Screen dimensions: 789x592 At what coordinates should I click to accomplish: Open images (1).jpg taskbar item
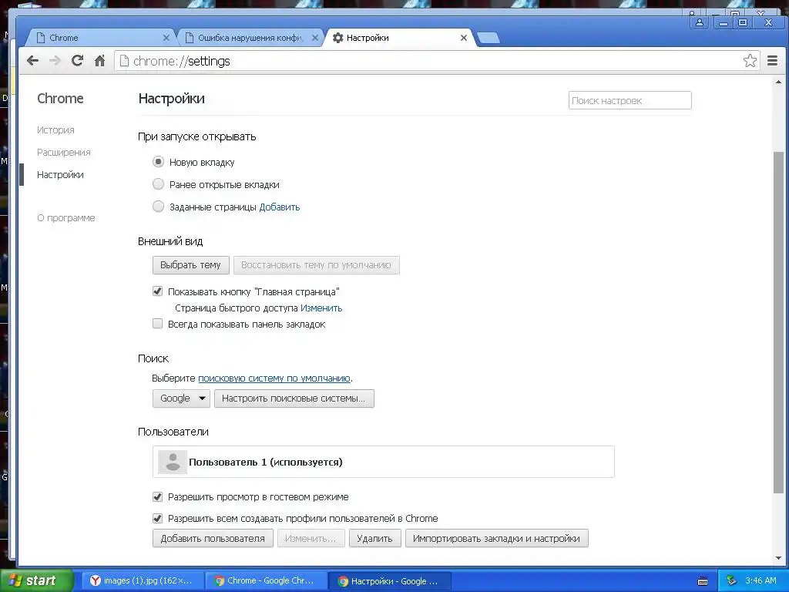click(143, 580)
